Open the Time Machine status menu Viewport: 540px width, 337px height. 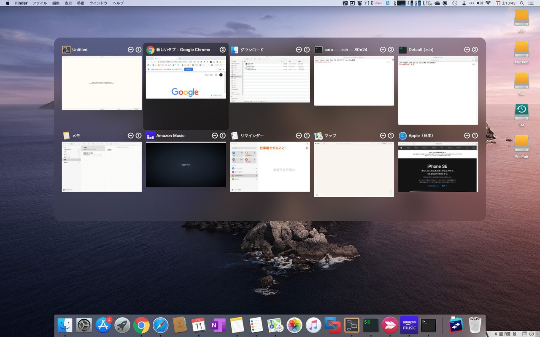point(454,3)
